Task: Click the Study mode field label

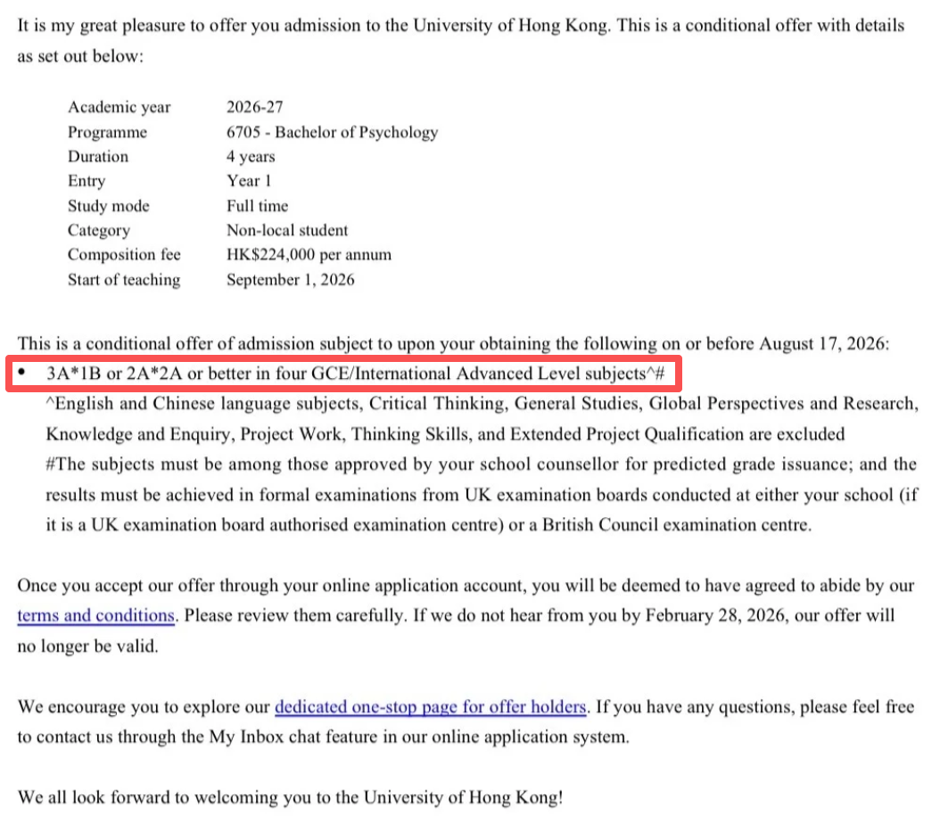Action: [x=109, y=206]
